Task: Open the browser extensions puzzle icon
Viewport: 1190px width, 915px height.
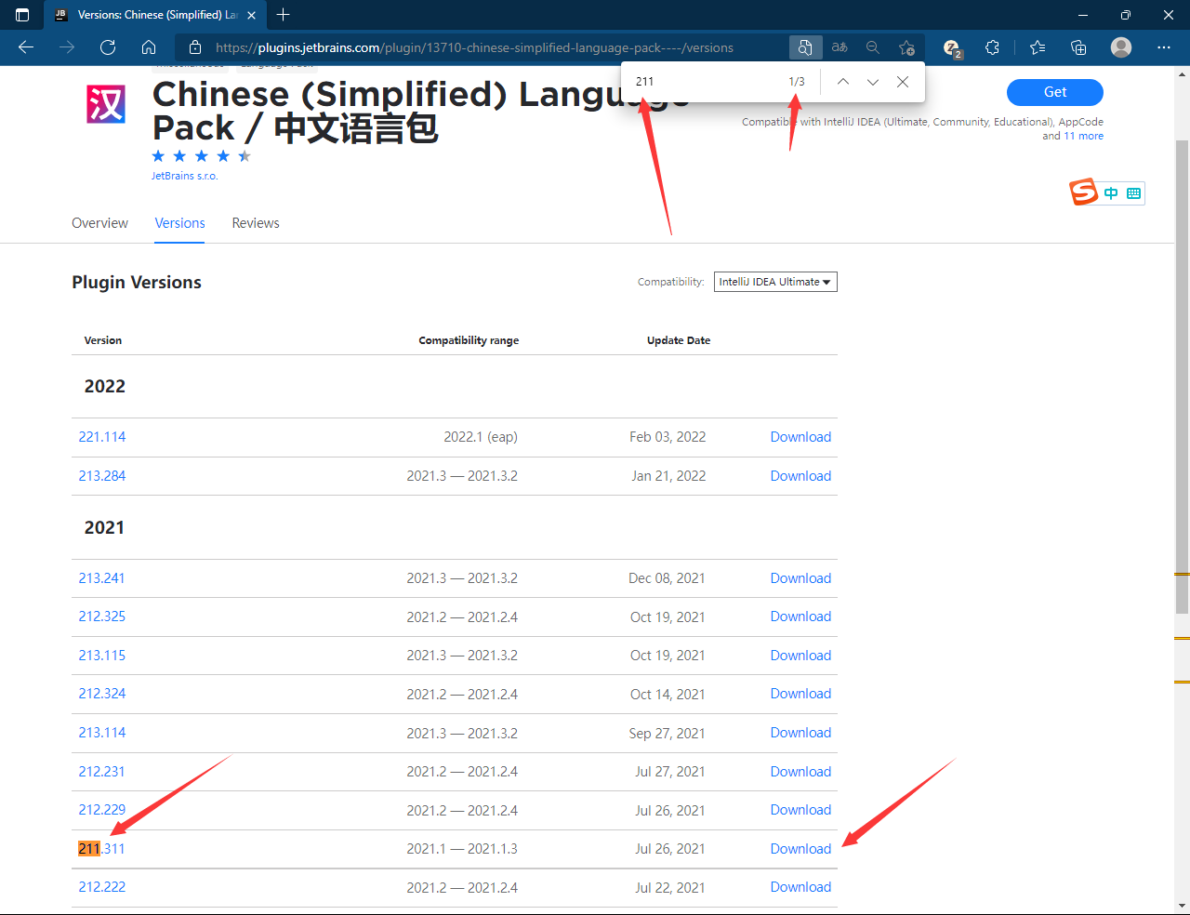Action: [992, 47]
